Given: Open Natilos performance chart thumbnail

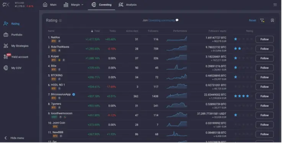Looking at the screenshot, I should pyautogui.click(x=177, y=39).
